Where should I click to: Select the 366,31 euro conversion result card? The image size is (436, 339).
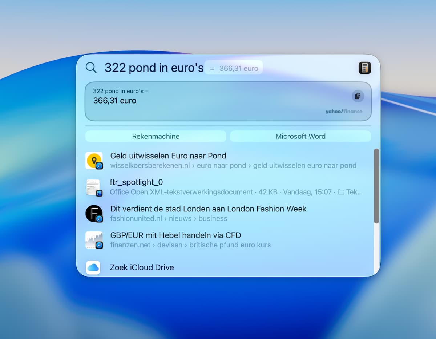[x=218, y=101]
